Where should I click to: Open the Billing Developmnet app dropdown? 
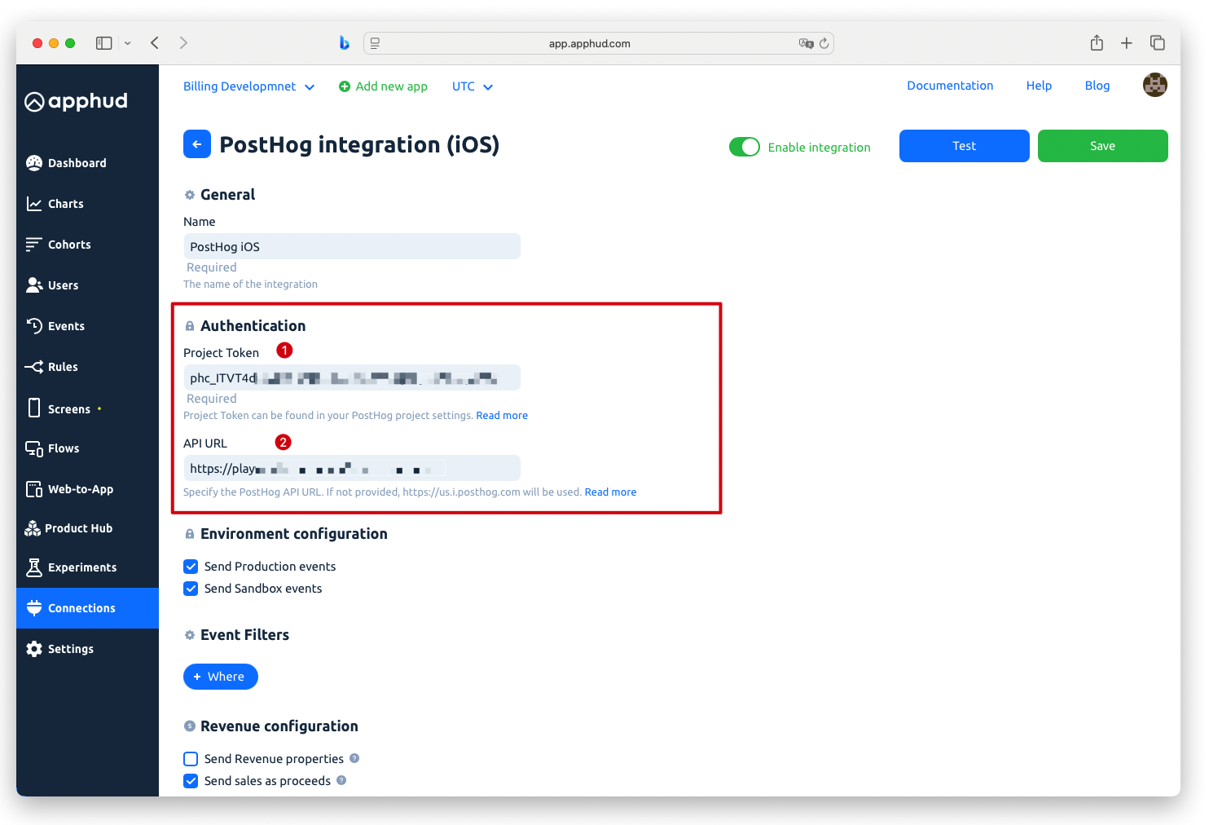point(248,86)
